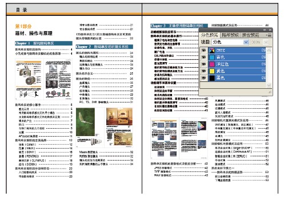Collapse the separations preview panel
The height and width of the screenshot is (205, 288).
(x=265, y=30)
